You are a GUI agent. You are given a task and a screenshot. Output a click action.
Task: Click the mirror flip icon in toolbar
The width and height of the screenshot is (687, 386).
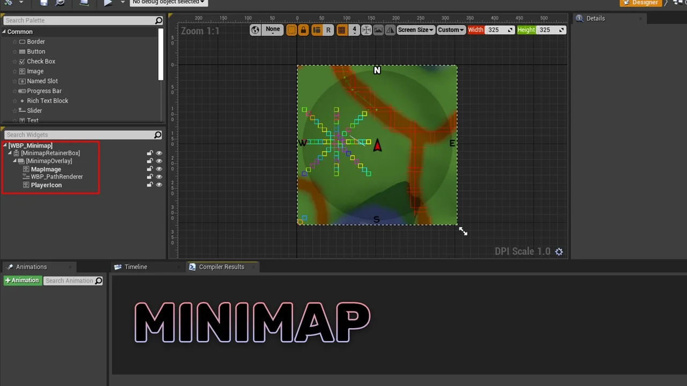pos(390,30)
